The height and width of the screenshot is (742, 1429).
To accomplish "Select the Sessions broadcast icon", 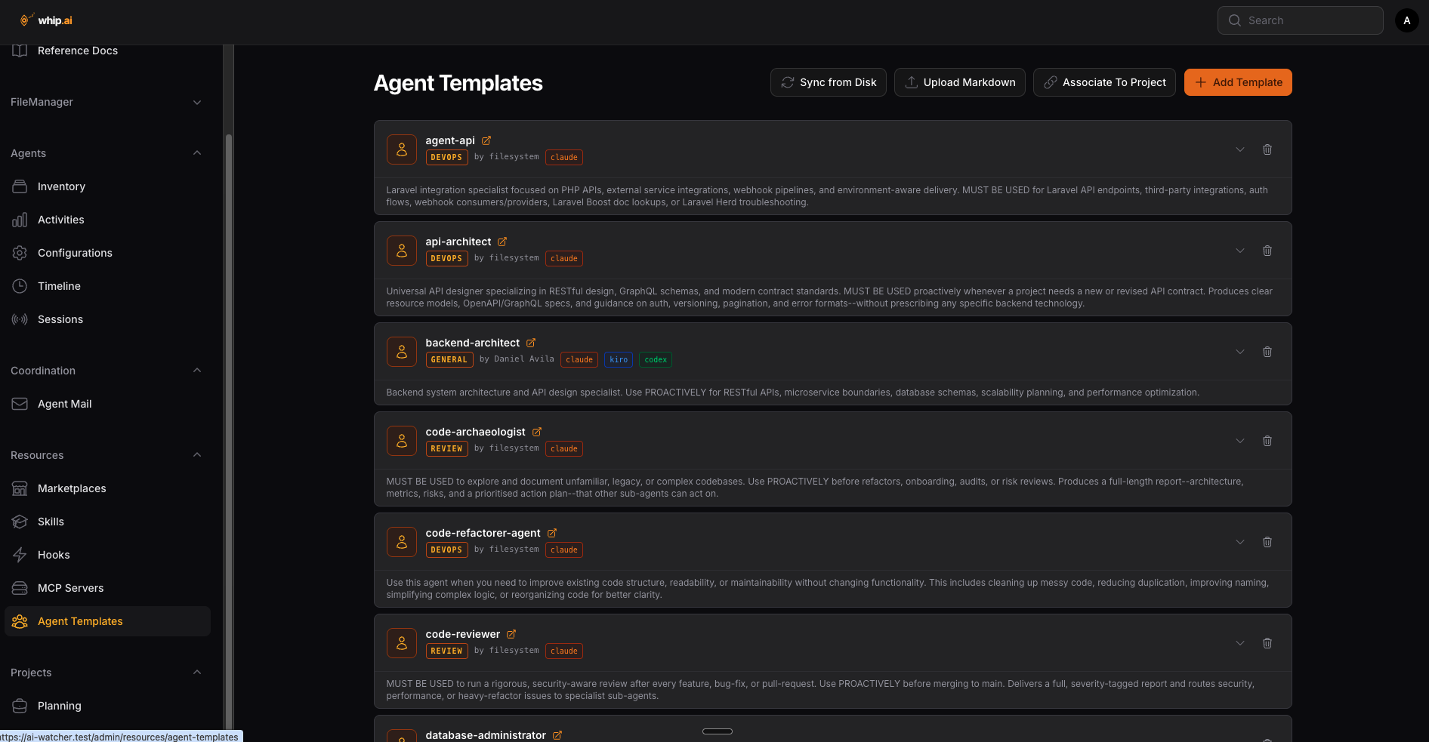I will (20, 319).
